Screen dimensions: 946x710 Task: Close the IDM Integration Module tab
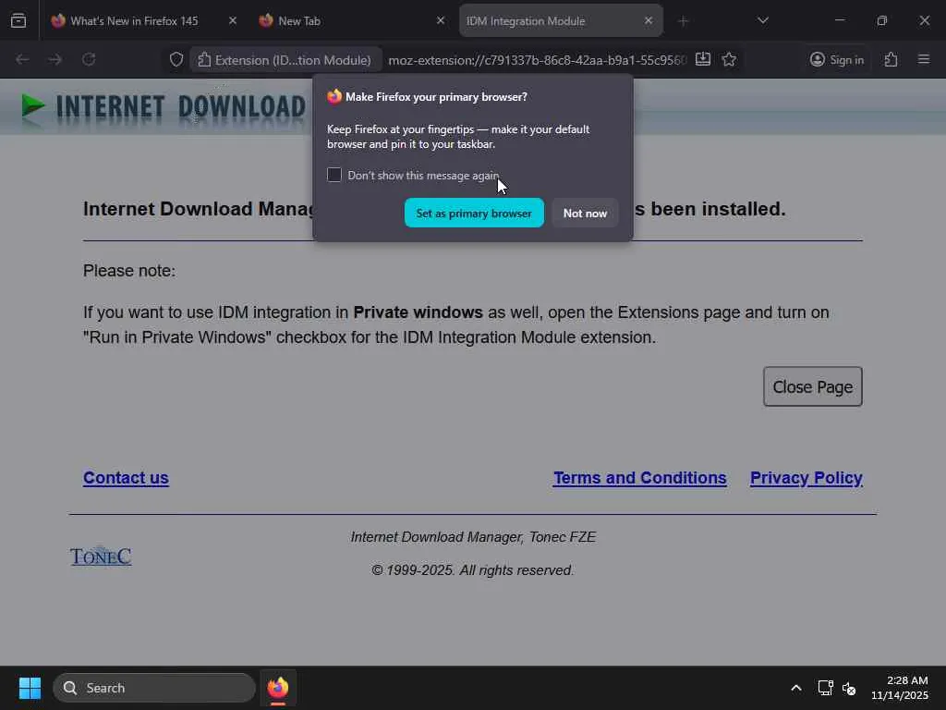(x=648, y=20)
